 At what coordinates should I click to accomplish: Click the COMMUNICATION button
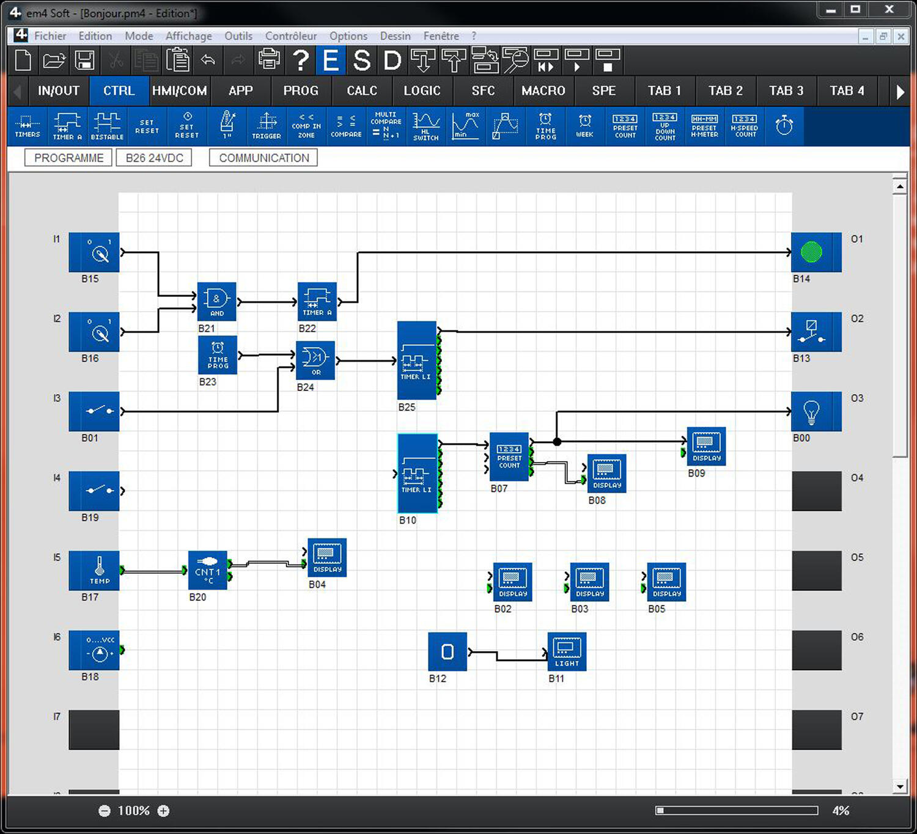[x=263, y=158]
